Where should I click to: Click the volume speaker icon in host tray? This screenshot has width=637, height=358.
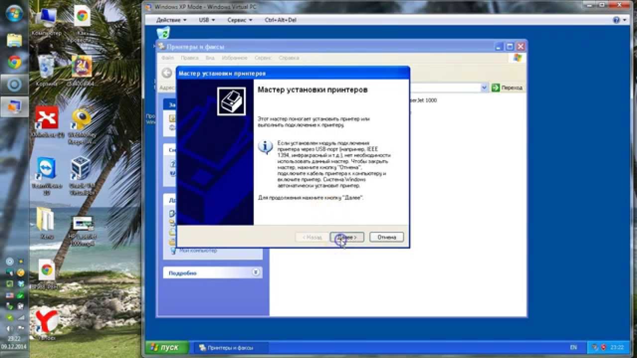pos(9,329)
